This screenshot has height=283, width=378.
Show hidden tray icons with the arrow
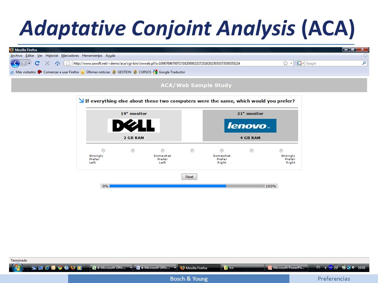[x=326, y=268]
